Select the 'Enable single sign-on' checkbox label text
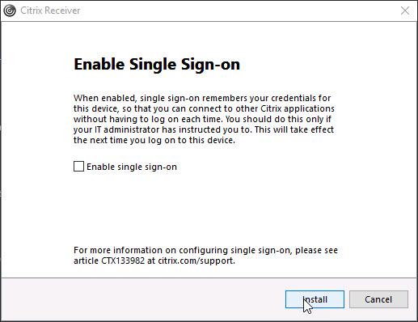The image size is (418, 322). click(x=132, y=167)
